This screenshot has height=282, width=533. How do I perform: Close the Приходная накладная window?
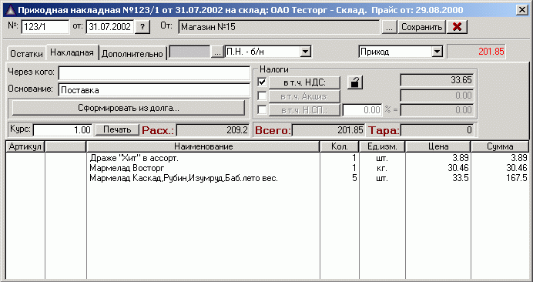click(x=521, y=10)
